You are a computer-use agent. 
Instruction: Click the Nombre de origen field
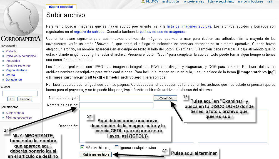pos(116,98)
